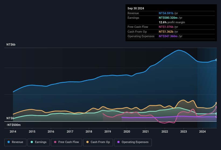Click the NT$4.591b revenue value in tooltip
The width and height of the screenshot is (221, 150).
[166, 13]
